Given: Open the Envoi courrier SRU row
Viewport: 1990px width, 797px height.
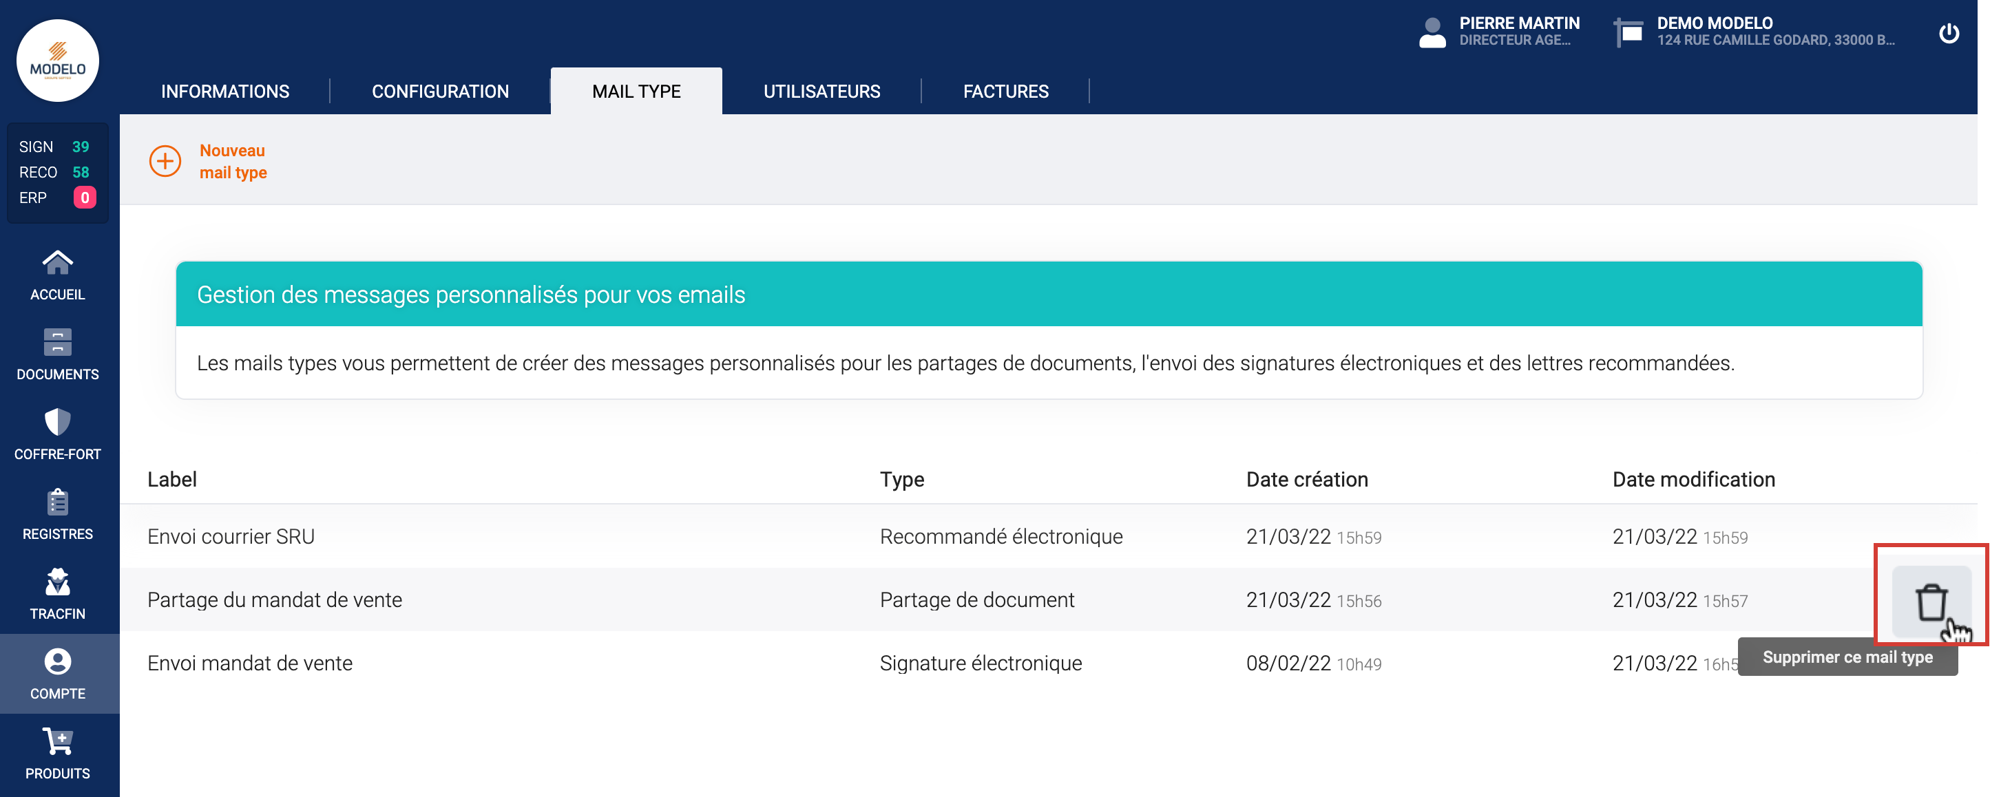Looking at the screenshot, I should (x=231, y=537).
